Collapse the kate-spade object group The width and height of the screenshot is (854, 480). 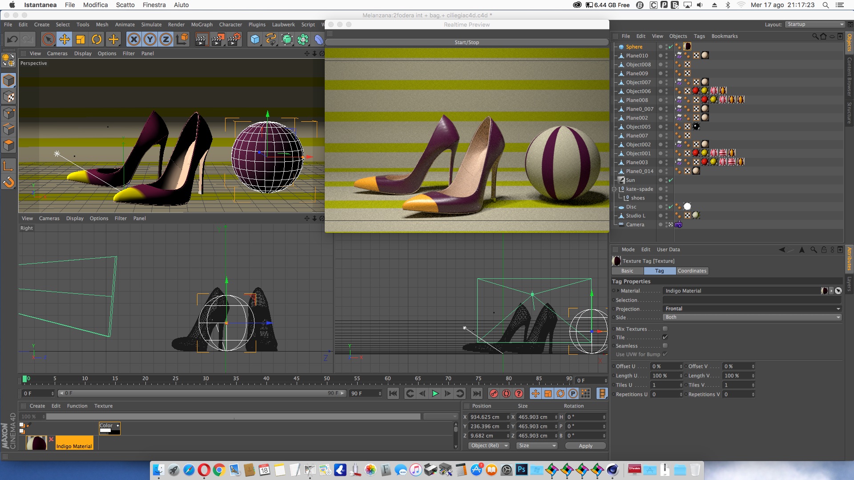(614, 189)
